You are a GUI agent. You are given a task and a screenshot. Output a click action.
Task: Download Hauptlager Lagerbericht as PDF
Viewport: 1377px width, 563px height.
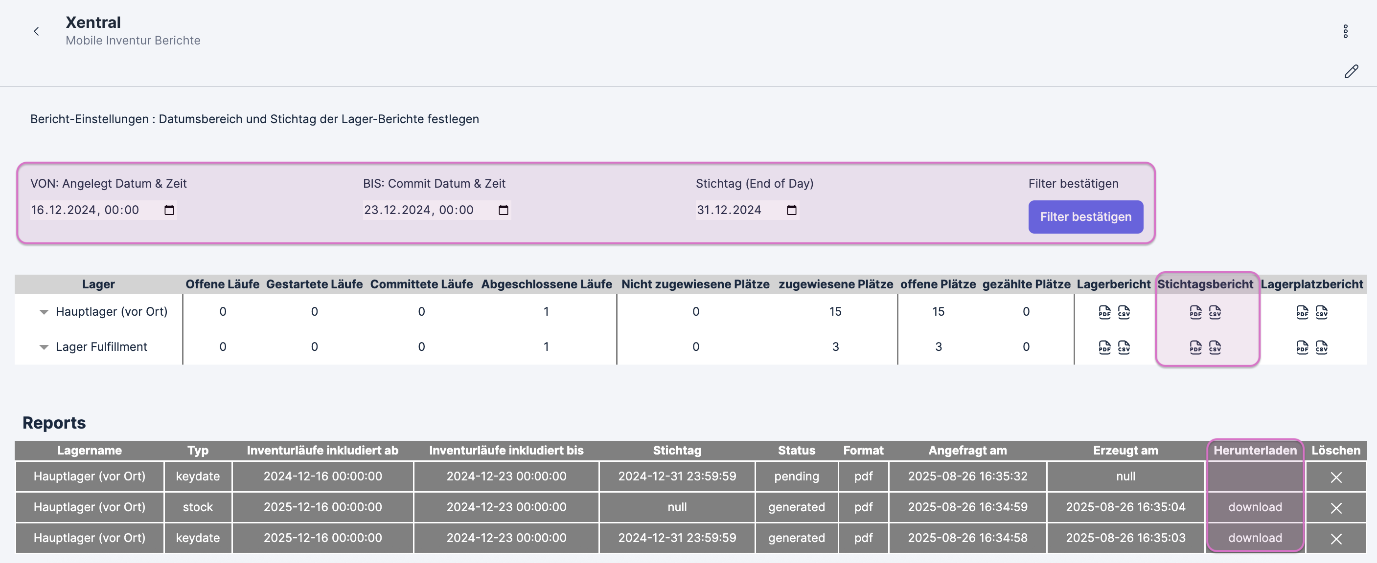click(x=1104, y=312)
